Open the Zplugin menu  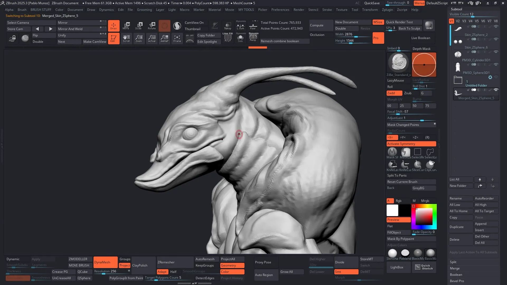point(387,10)
